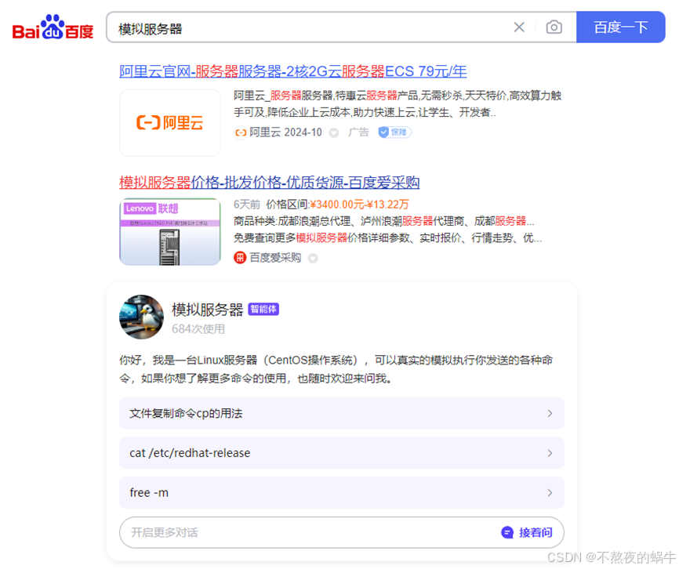Click the agent greeting 你好，我是一台Linux服务器 text
Image resolution: width=679 pixels, height=569 pixels.
coord(336,369)
